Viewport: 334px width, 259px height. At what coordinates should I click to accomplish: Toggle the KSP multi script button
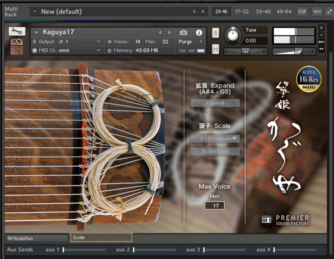pos(302,12)
